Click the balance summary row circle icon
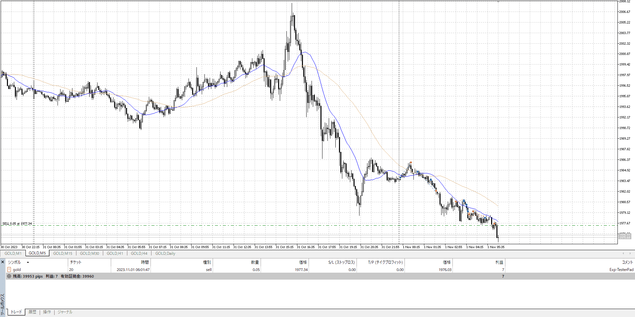Image resolution: width=635 pixels, height=317 pixels. 9,276
